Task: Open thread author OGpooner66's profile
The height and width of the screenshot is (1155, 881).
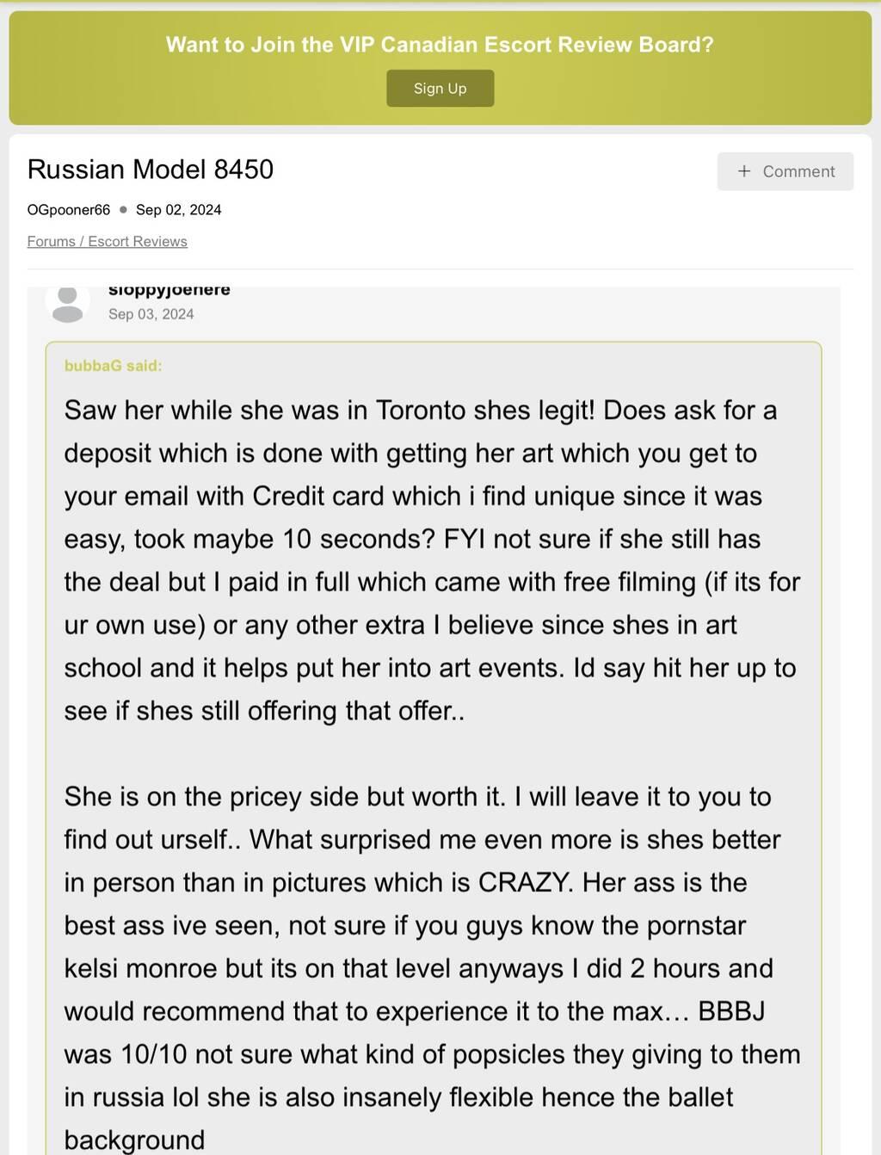Action: pos(69,210)
